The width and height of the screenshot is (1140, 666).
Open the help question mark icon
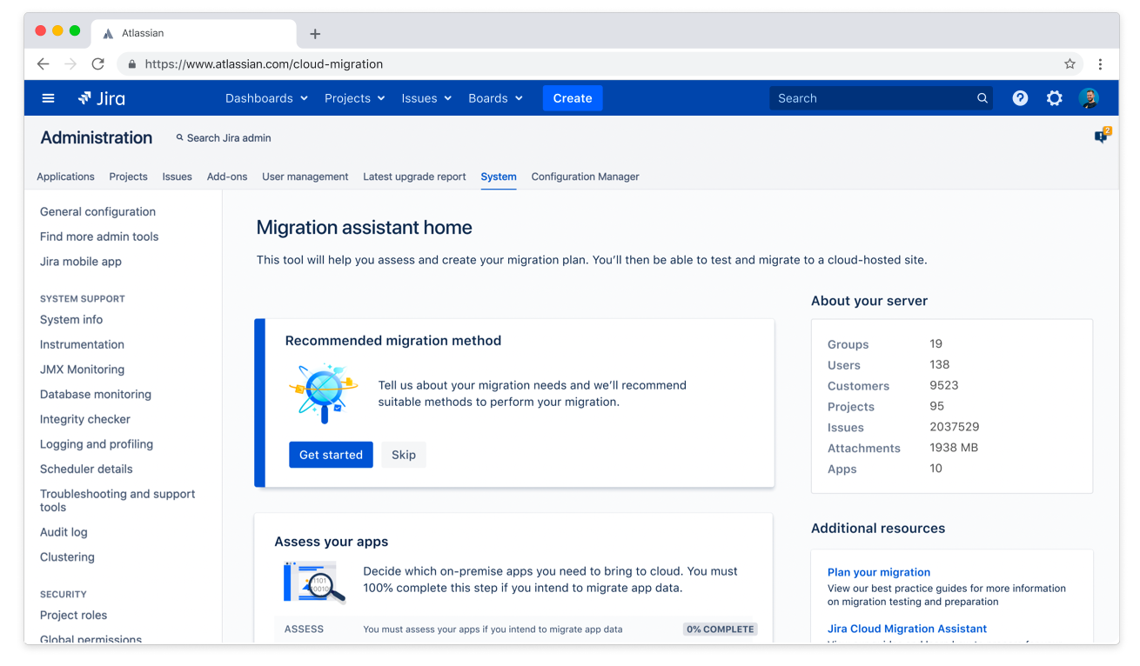(1020, 98)
